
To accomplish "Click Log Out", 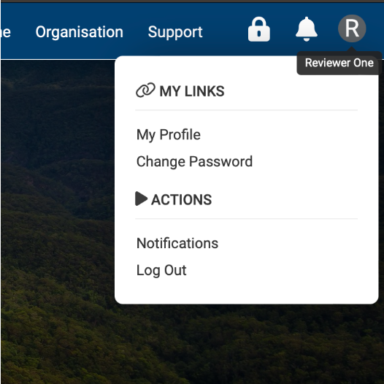I will coord(161,270).
